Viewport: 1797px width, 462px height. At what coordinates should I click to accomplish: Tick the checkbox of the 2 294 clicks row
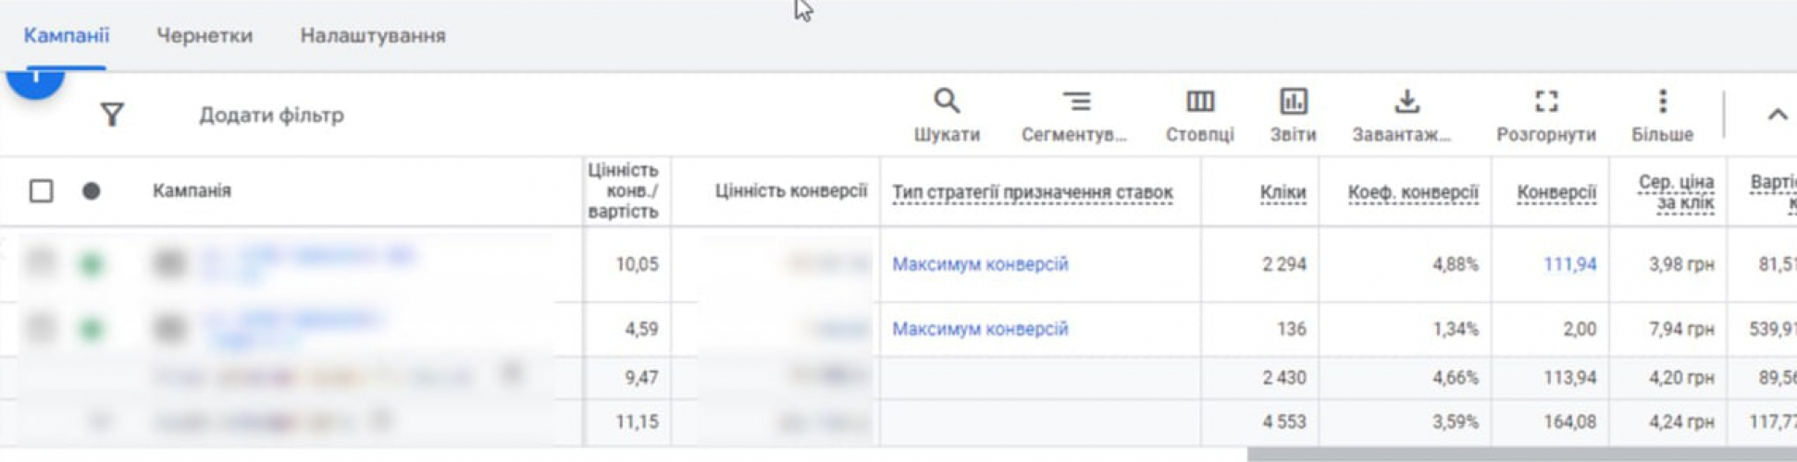(x=41, y=263)
